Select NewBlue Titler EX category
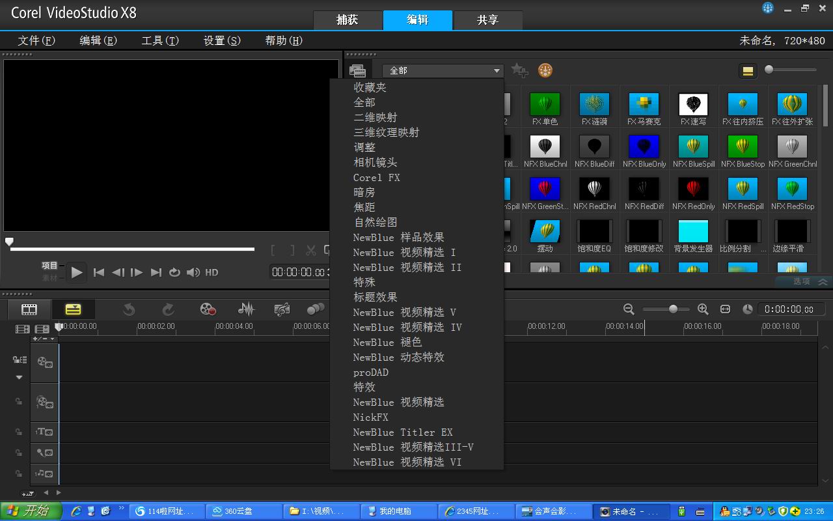The height and width of the screenshot is (521, 833). [403, 432]
